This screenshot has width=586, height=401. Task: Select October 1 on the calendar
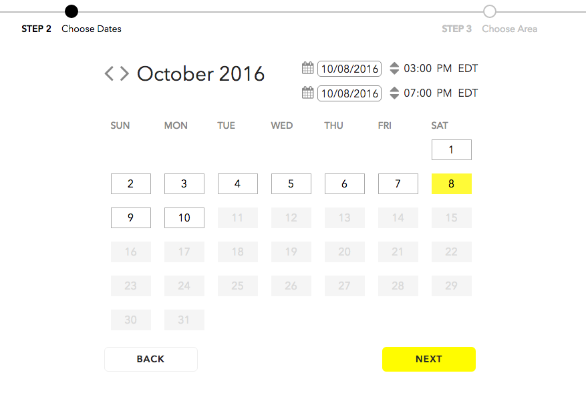[x=452, y=149]
